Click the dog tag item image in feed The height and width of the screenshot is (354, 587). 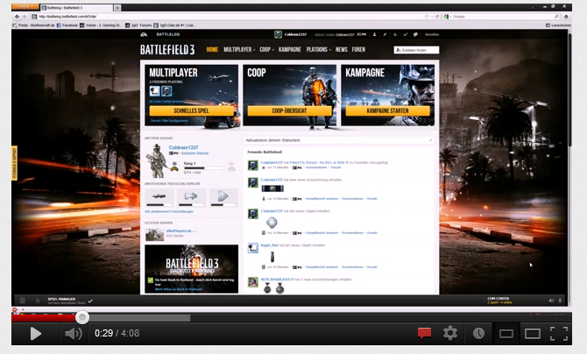pyautogui.click(x=272, y=223)
